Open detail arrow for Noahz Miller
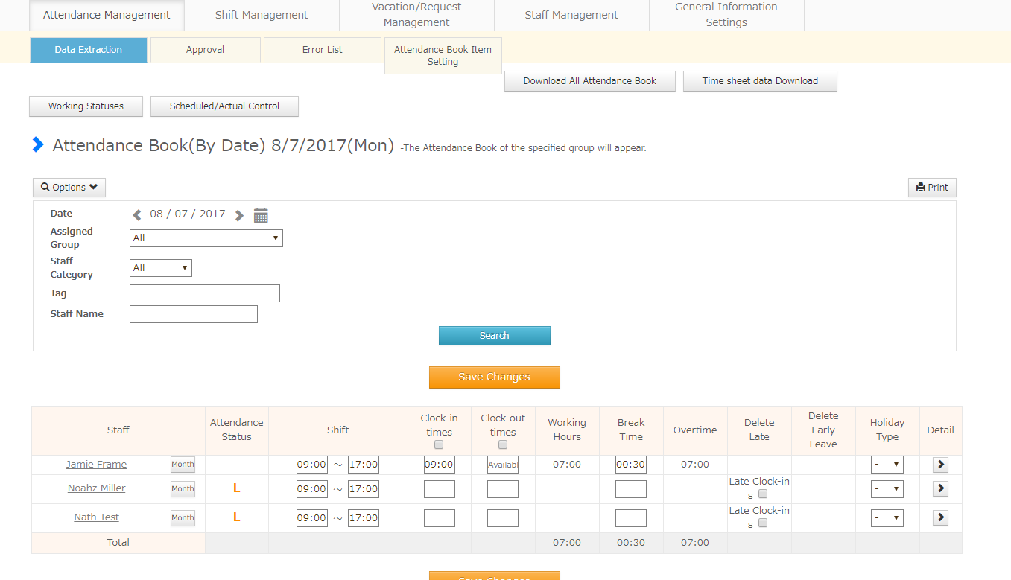 pos(940,488)
